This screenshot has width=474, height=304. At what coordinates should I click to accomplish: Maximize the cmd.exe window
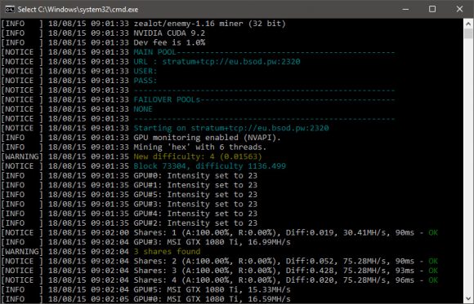(x=432, y=9)
